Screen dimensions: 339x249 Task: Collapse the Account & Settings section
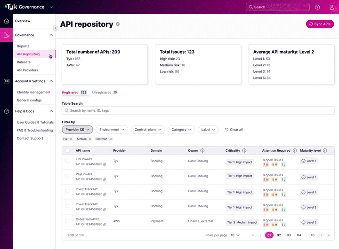tap(51, 81)
